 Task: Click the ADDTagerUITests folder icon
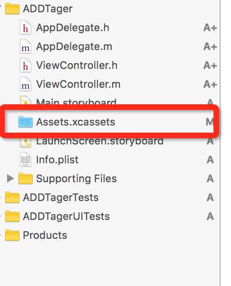click(12, 216)
